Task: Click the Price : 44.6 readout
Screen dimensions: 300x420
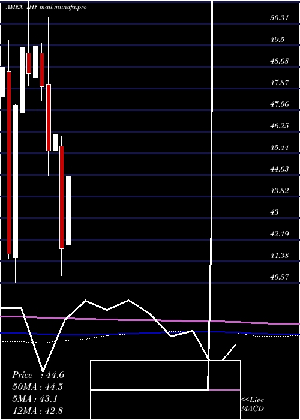Action: tap(38, 375)
